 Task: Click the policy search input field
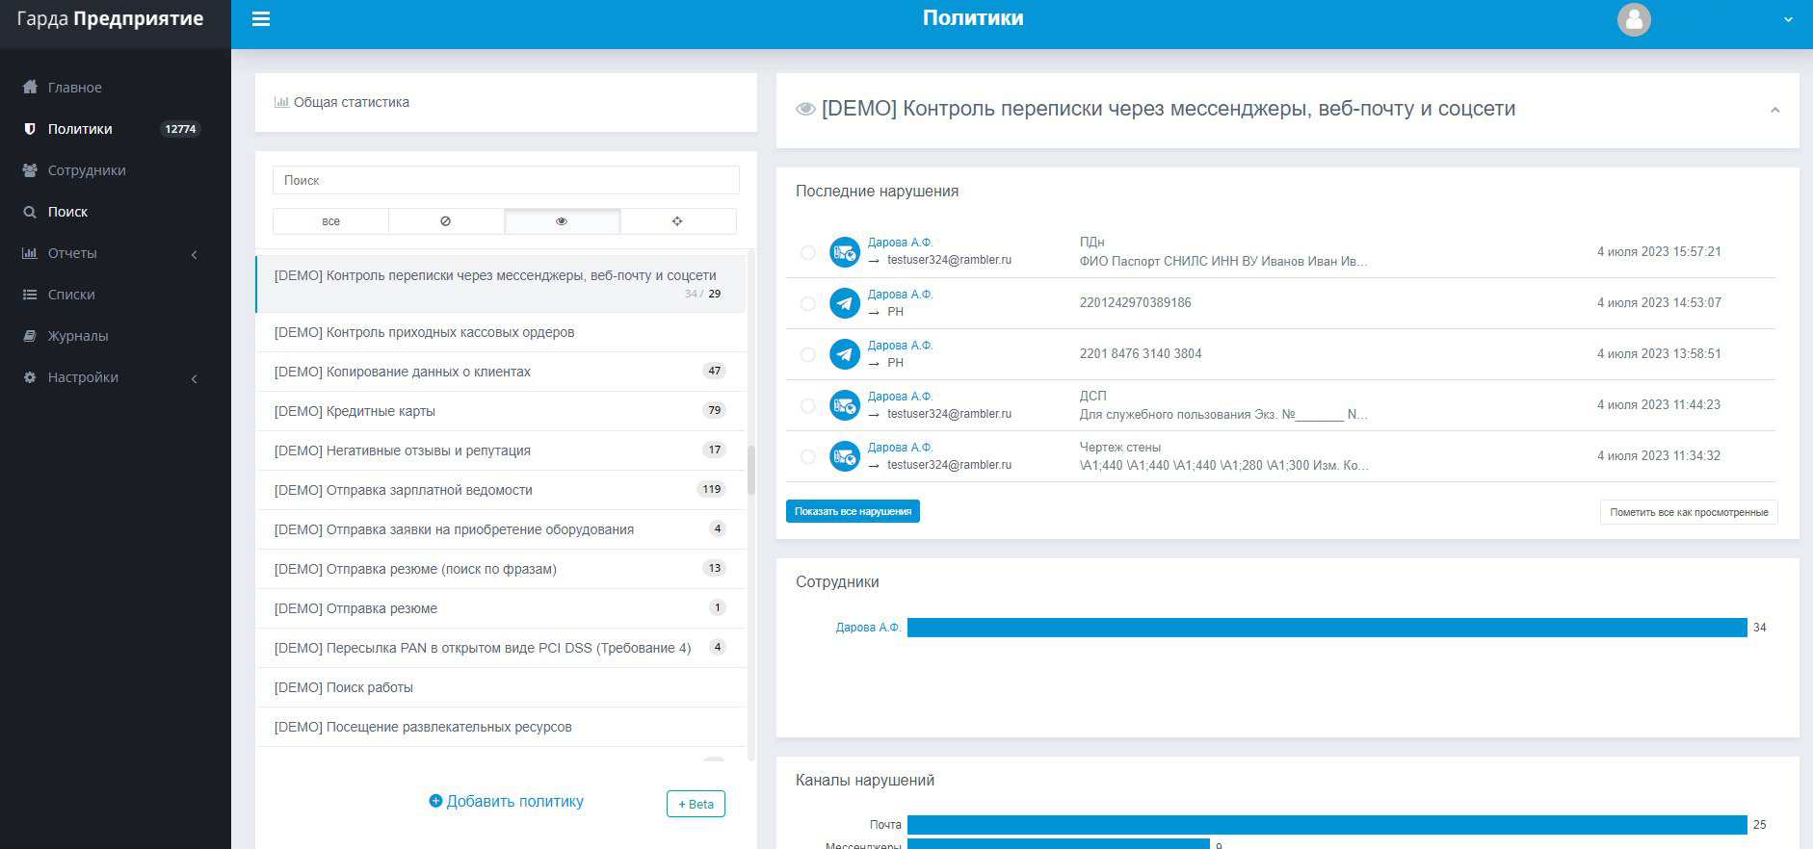pyautogui.click(x=506, y=180)
